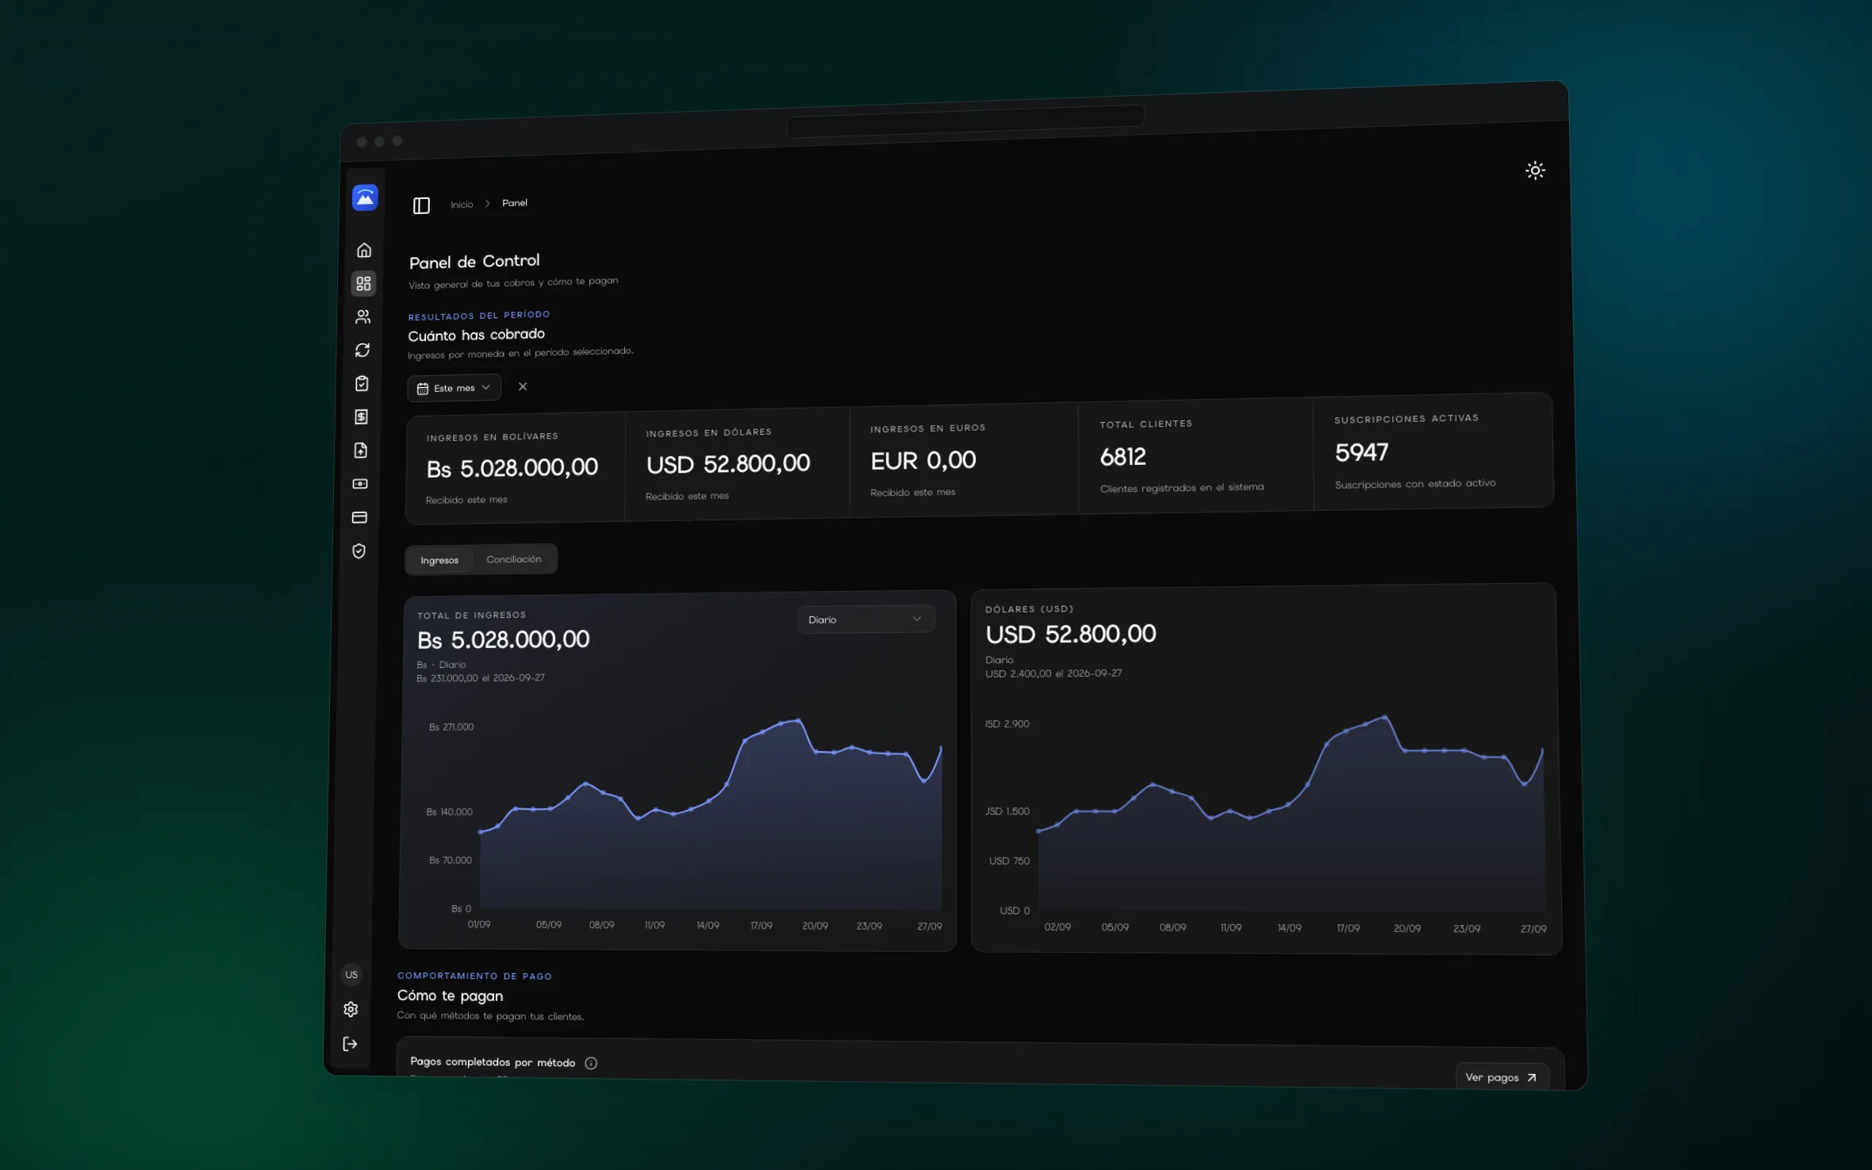Open the Diario interval dropdown
Screen dimensions: 1872x1170
click(865, 620)
